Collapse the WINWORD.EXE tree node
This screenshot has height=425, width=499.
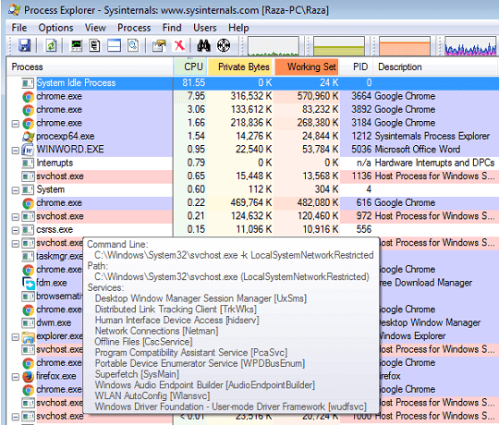tap(16, 151)
